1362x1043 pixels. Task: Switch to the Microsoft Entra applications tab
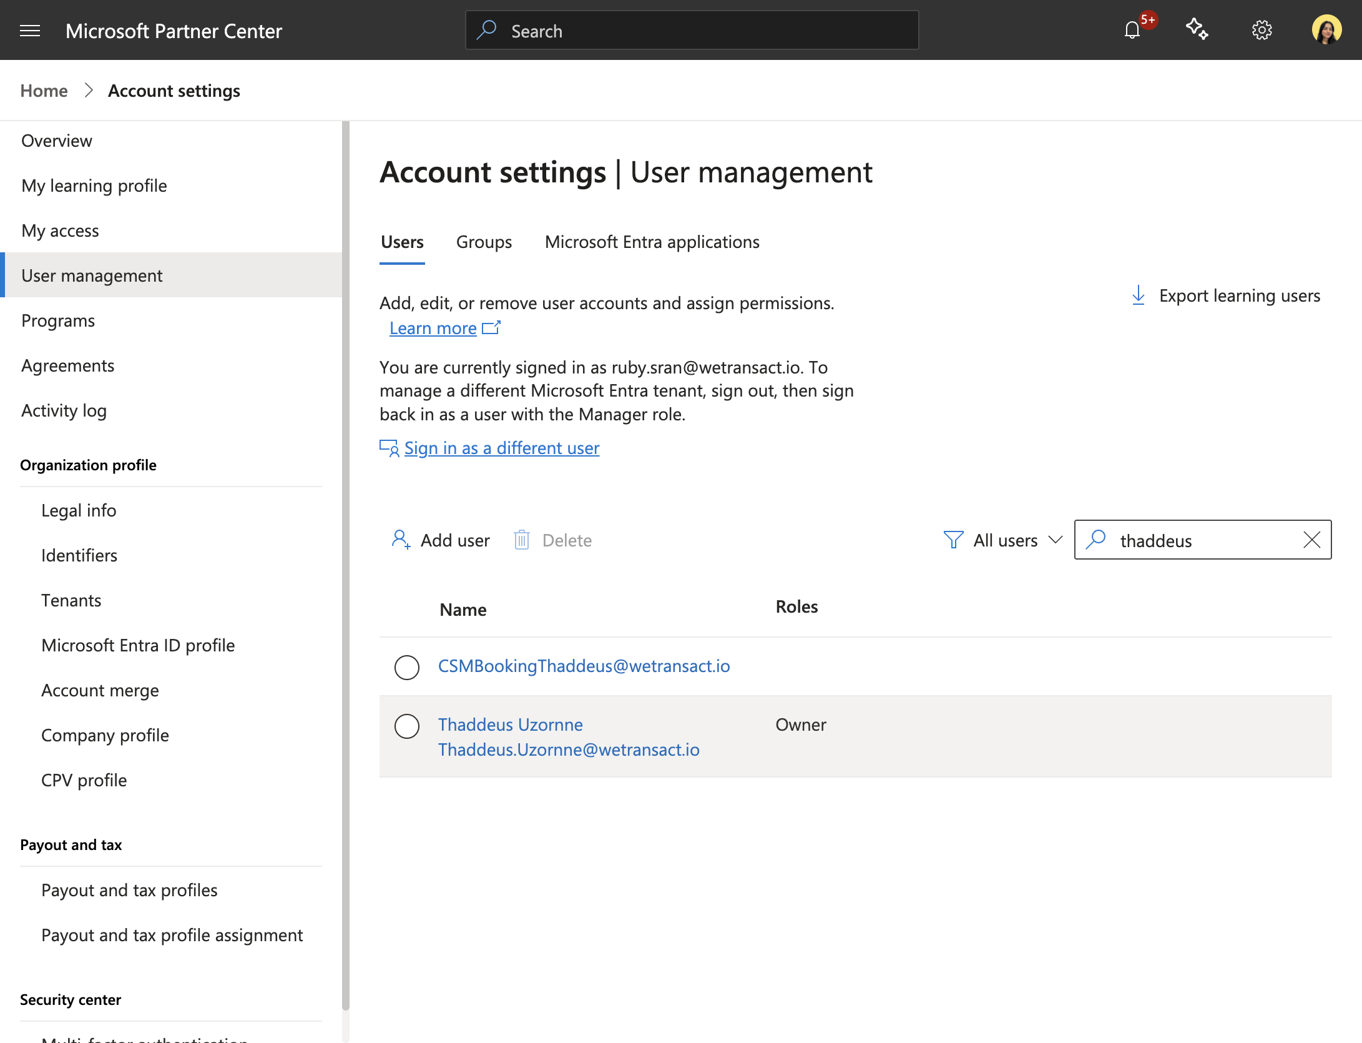click(652, 242)
